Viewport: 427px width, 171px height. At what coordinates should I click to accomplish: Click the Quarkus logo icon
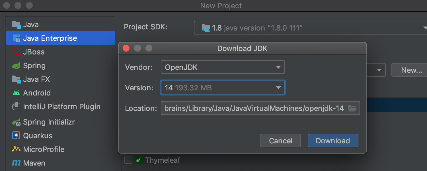pos(16,136)
